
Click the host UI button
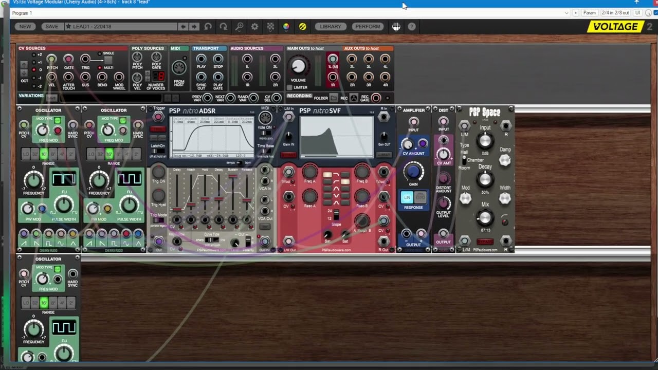click(637, 13)
